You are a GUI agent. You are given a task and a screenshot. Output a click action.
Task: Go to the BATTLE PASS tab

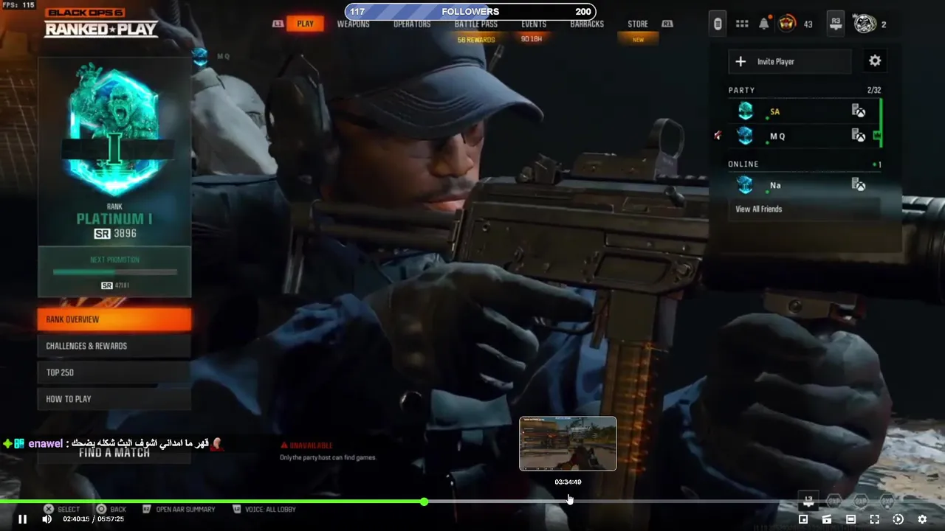(476, 24)
